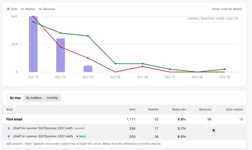Click the Replied column header
252x150 pixels.
point(153,109)
